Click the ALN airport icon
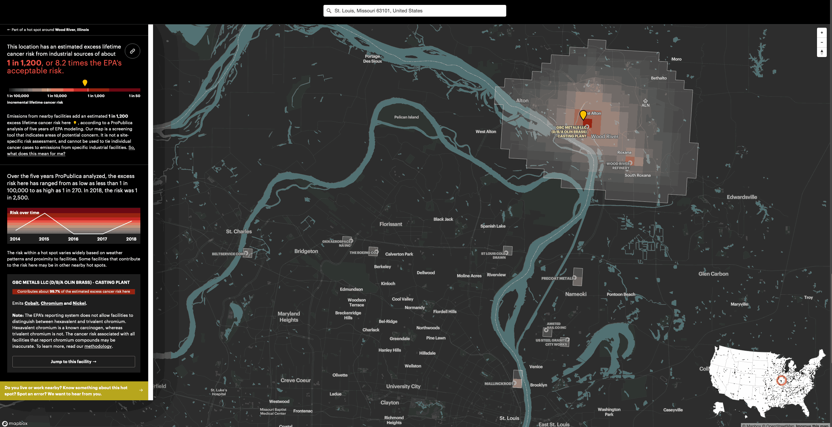The height and width of the screenshot is (427, 832). click(645, 101)
